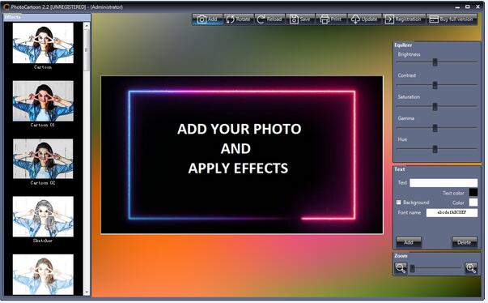Click the Add text button
The image size is (488, 303).
coord(409,242)
